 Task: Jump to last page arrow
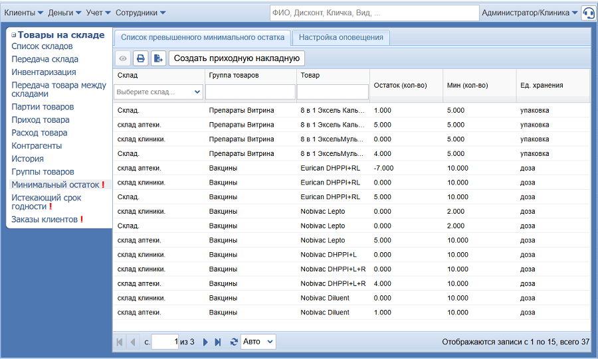pos(218,342)
